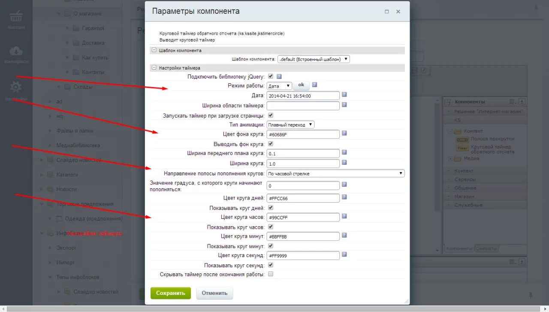Image resolution: width=549 pixels, height=312 pixels.
Task: Click the Отменить button
Action: coord(214,293)
